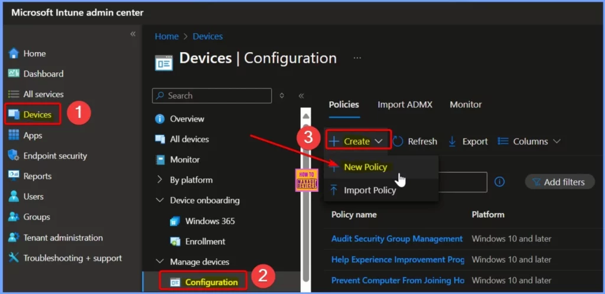Open All services in left navigation
Screen dimensions: 605x294
tap(43, 94)
